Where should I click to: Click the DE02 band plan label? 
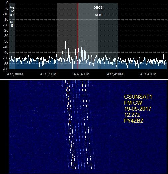tap(98, 8)
